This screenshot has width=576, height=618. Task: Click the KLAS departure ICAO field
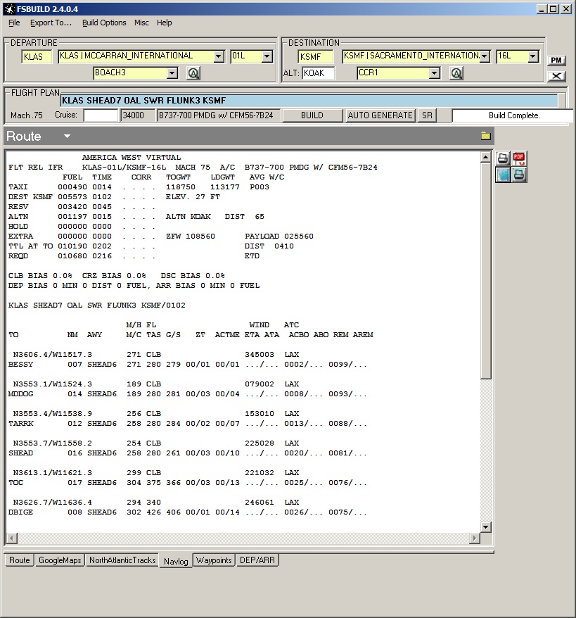[37, 57]
